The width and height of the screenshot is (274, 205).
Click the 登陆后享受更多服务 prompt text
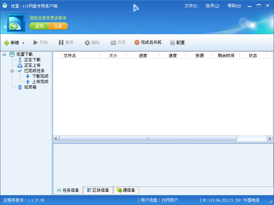tap(48, 18)
